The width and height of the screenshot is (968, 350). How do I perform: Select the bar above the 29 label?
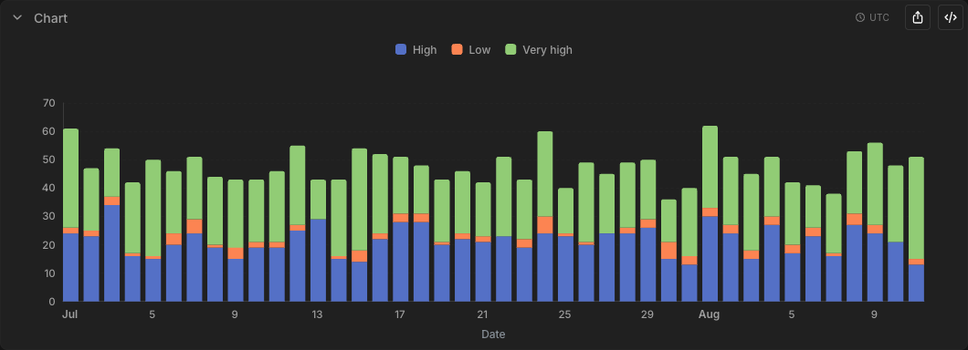click(x=648, y=231)
